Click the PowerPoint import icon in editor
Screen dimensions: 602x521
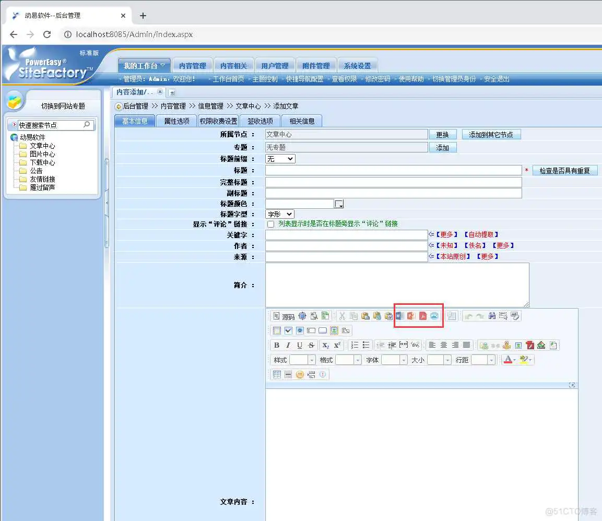[x=411, y=316]
